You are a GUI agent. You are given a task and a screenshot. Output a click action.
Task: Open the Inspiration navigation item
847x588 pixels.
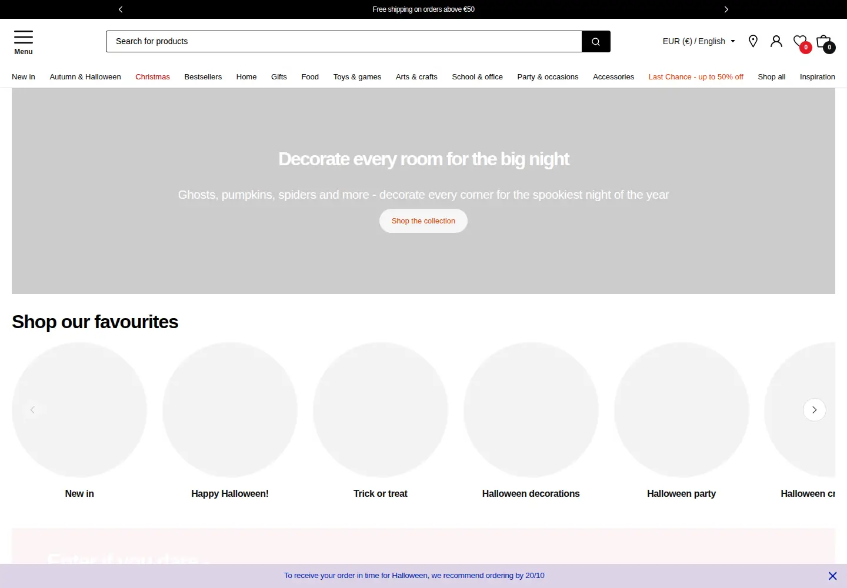(x=818, y=77)
